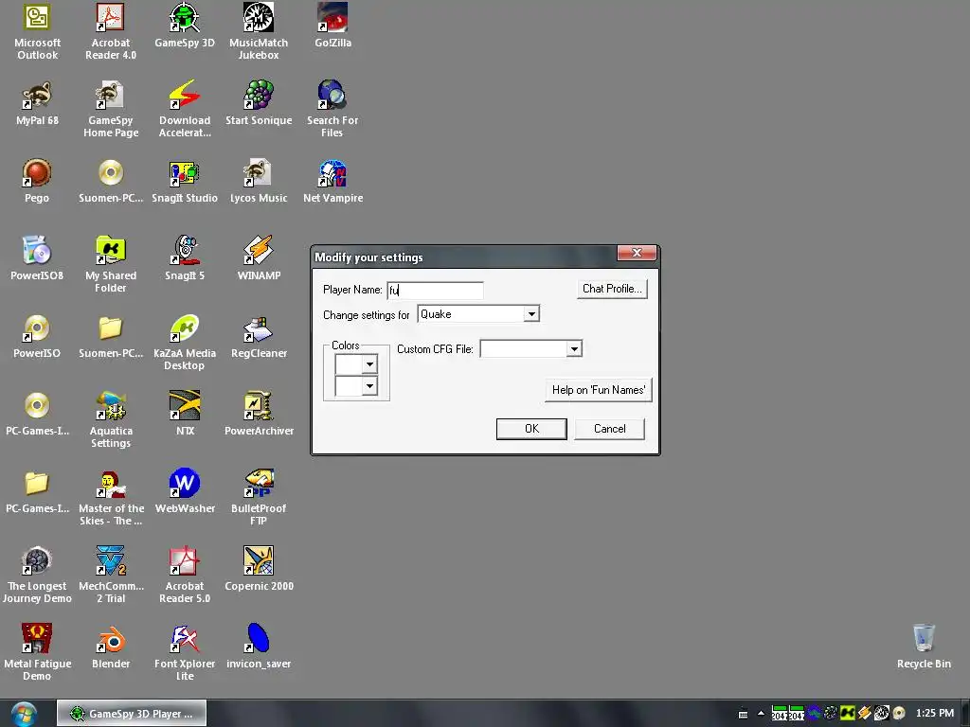Cancel the Modify your settings dialog

point(609,429)
